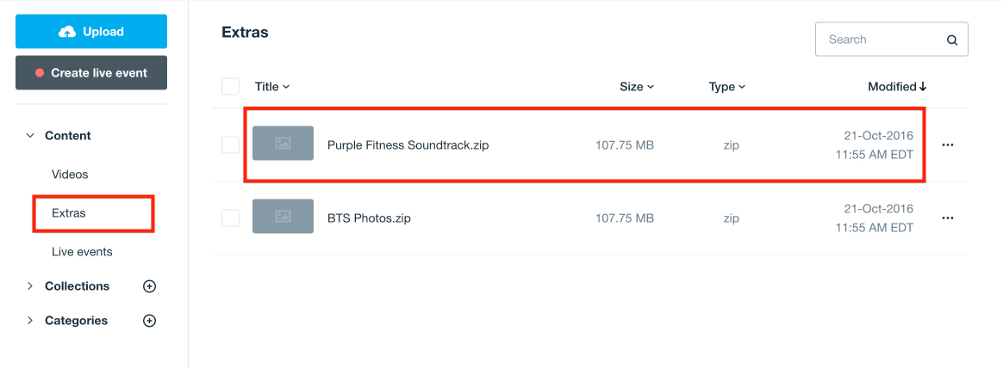Image resolution: width=1003 pixels, height=368 pixels.
Task: Toggle the select-all checkbox in header
Action: pyautogui.click(x=230, y=86)
